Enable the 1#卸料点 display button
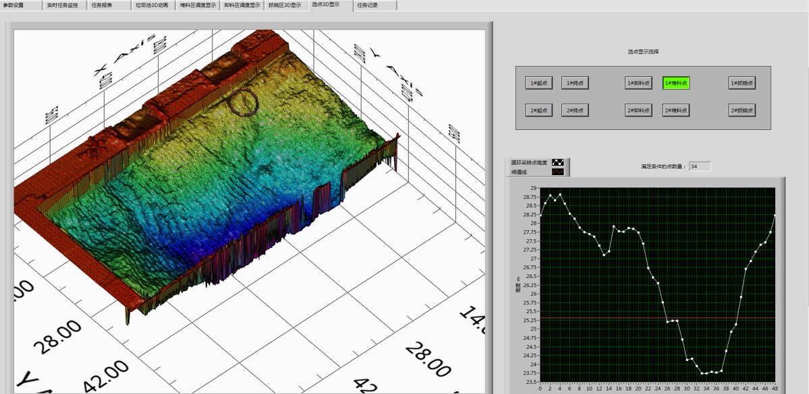 click(x=638, y=83)
